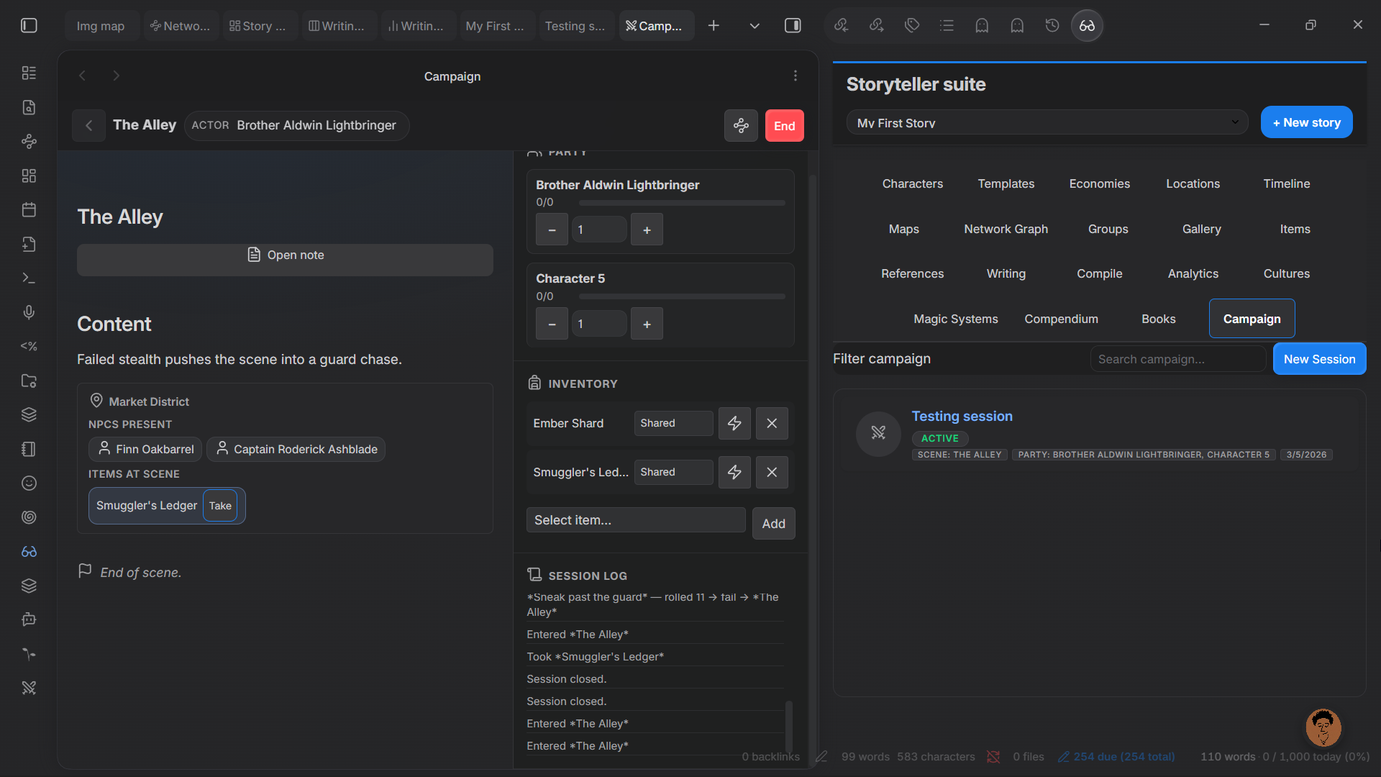Open the My First Story dropdown

tap(1047, 123)
